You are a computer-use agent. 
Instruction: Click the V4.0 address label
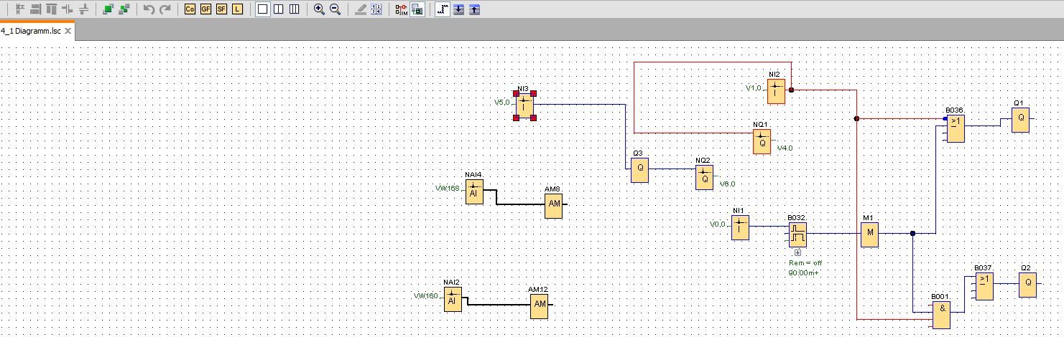[x=785, y=148]
